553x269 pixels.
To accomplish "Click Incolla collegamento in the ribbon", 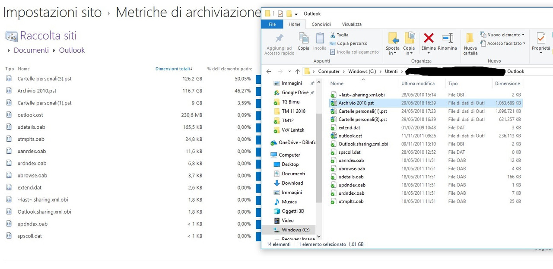I will [354, 52].
